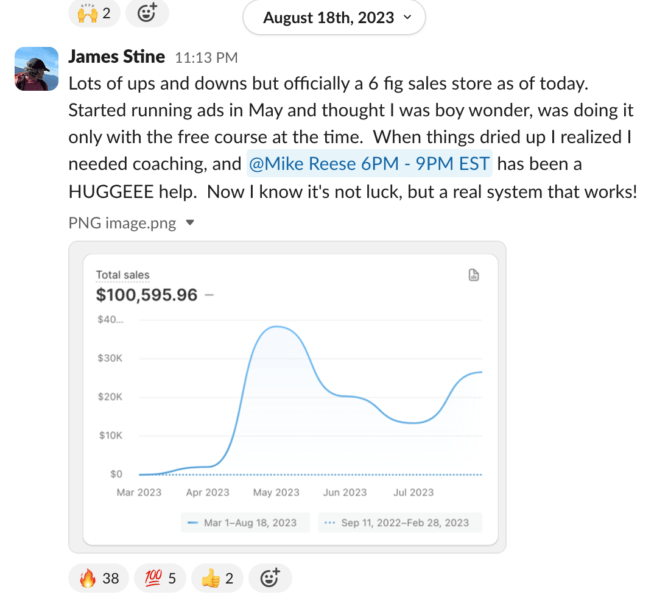Image resolution: width=654 pixels, height=603 pixels.
Task: Collapse the PNG image.png attachment arrow
Action: pos(189,223)
